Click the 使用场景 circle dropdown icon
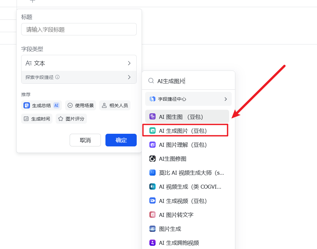 [x=70, y=106]
